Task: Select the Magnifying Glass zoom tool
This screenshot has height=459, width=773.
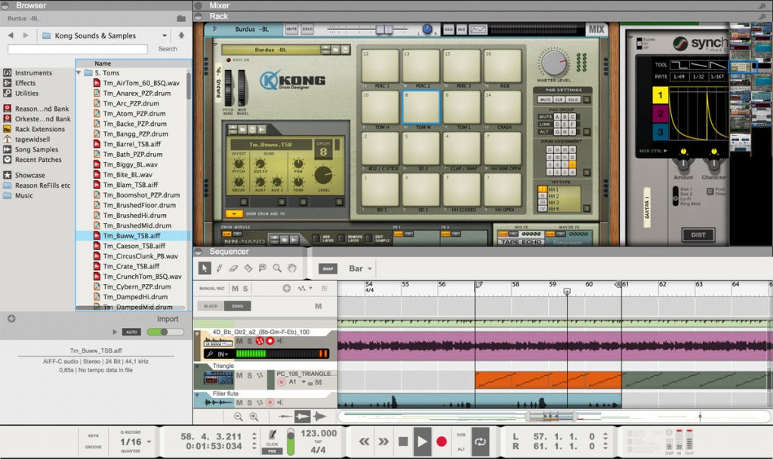Action: (x=279, y=268)
